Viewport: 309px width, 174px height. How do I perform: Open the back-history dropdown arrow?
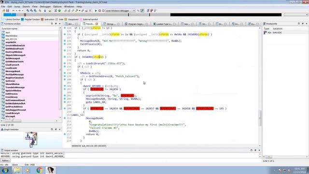(x=16, y=11)
